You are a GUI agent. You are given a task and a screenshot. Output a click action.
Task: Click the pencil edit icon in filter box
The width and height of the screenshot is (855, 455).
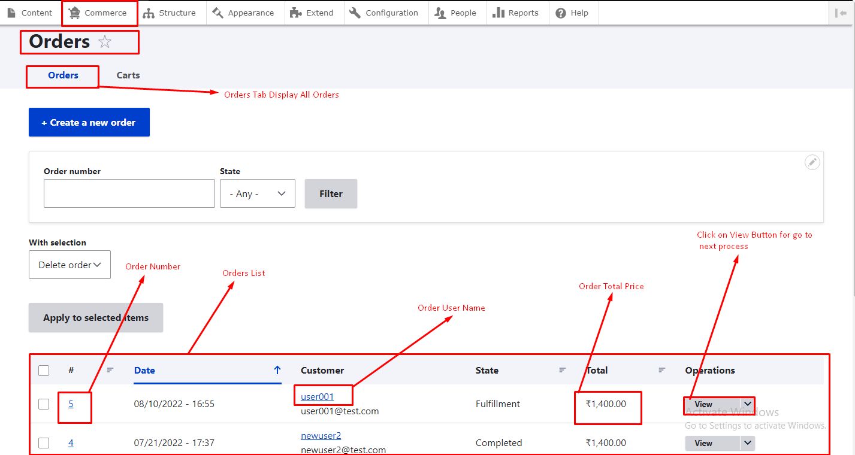[x=812, y=162]
